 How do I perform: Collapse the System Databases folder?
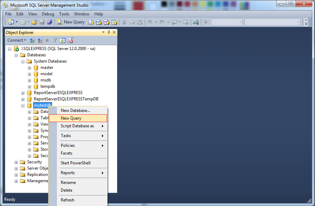tap(23, 62)
